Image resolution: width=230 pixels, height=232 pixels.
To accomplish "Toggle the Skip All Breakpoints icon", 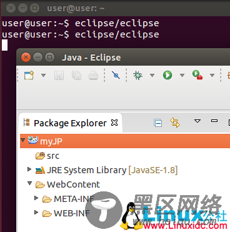I will coord(116,75).
